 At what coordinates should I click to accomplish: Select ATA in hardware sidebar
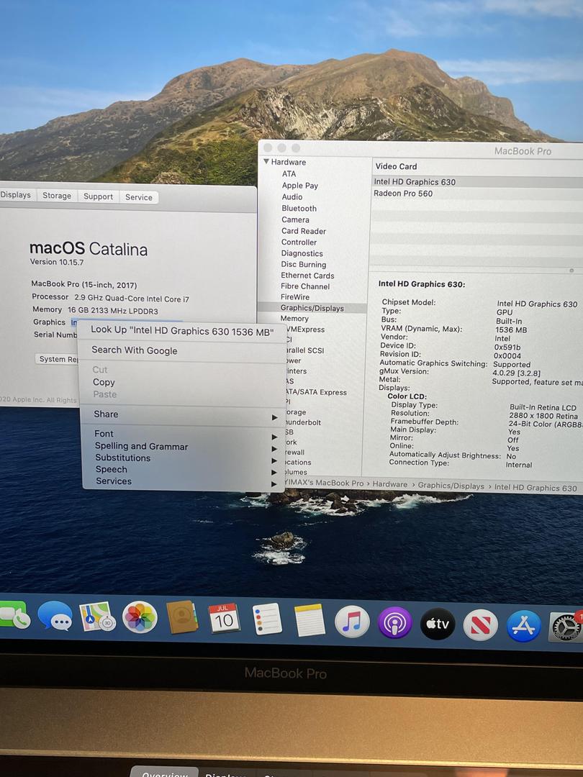[289, 174]
